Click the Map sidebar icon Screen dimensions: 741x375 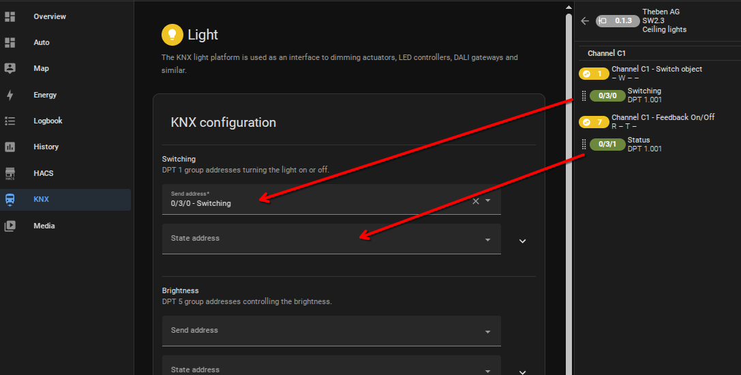[10, 69]
